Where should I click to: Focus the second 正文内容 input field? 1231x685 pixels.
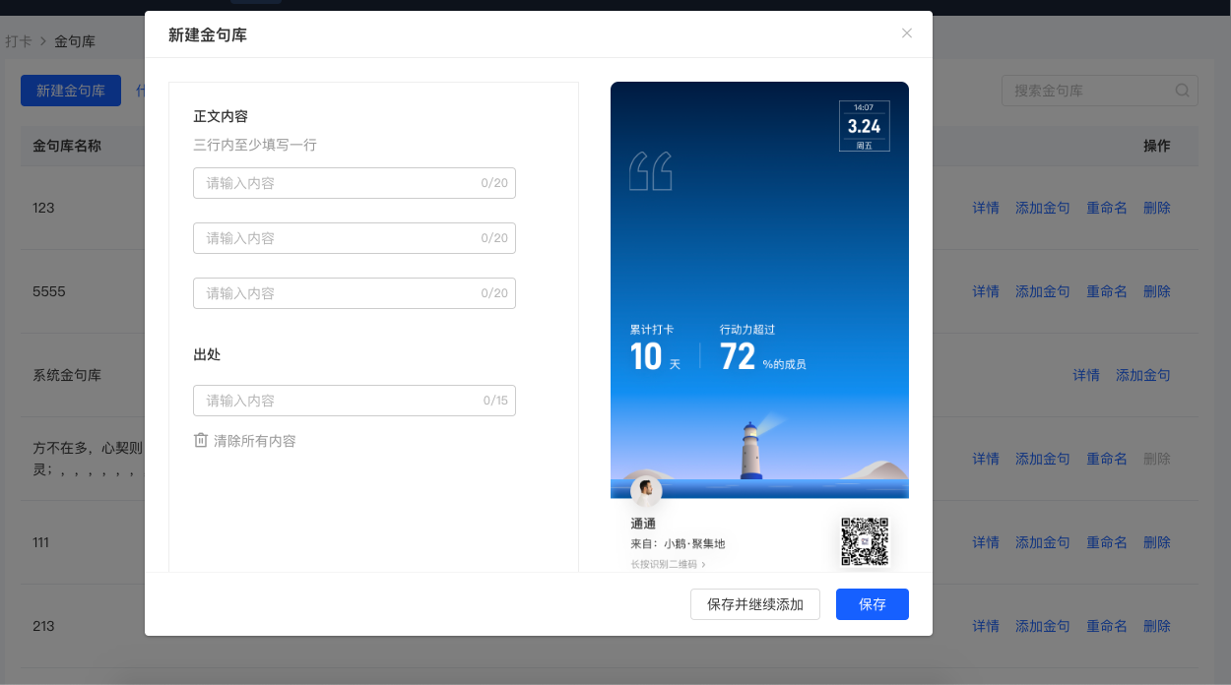tap(355, 238)
